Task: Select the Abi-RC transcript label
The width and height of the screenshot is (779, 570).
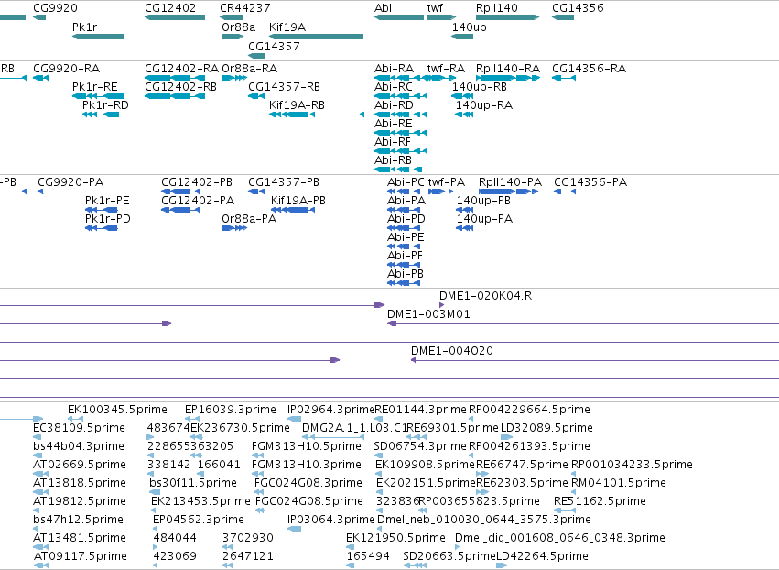Action: [394, 86]
